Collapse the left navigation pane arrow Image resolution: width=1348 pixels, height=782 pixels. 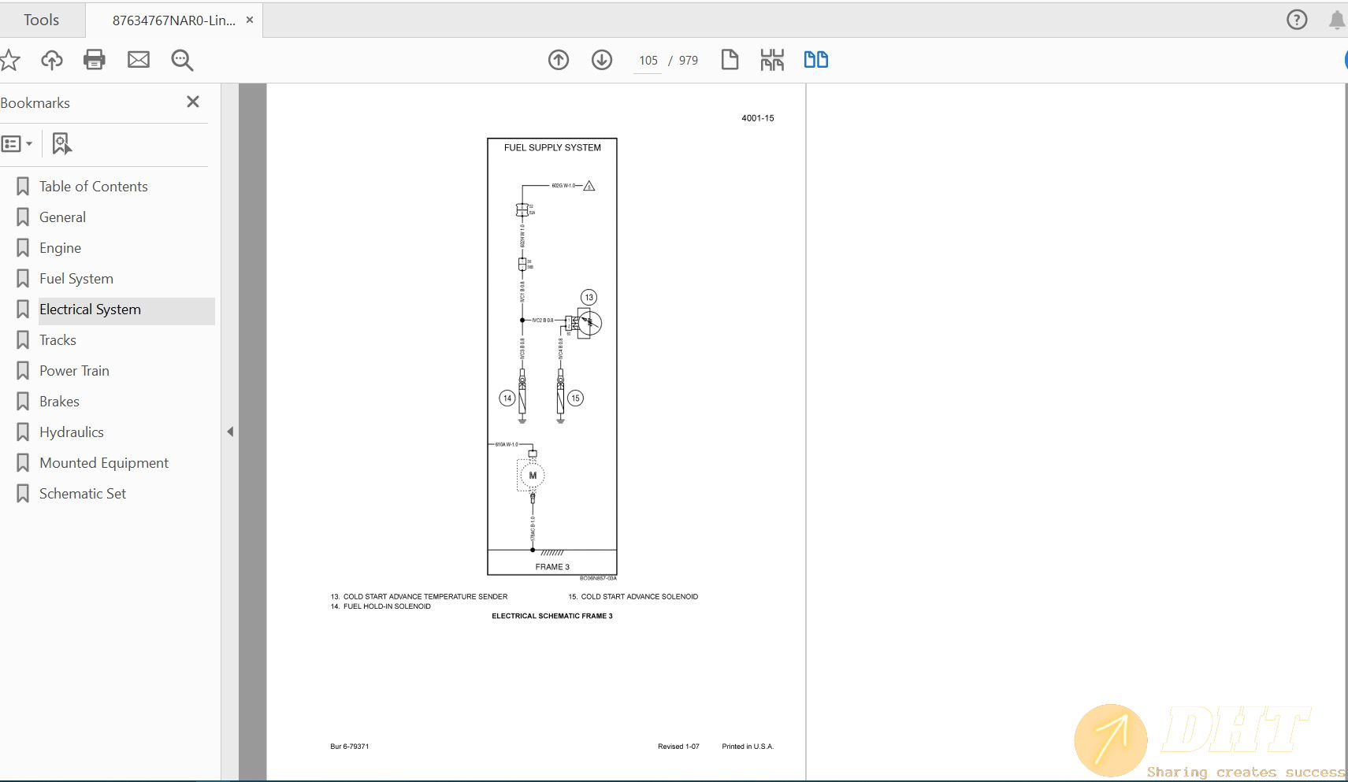230,432
